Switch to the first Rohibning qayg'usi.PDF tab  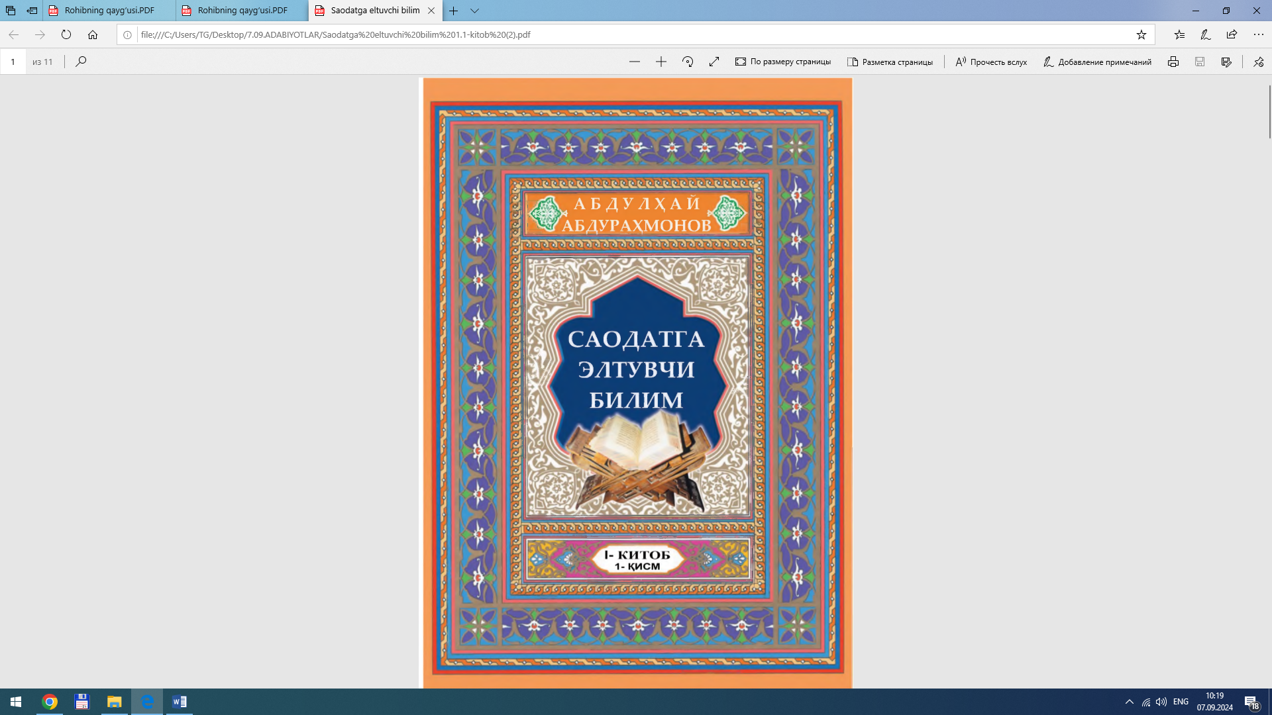pyautogui.click(x=109, y=11)
